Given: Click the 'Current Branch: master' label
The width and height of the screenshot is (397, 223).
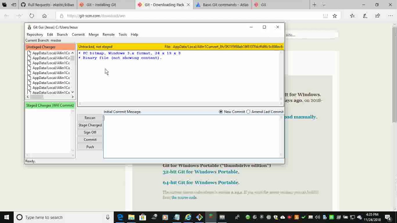Looking at the screenshot, I should pos(43,40).
